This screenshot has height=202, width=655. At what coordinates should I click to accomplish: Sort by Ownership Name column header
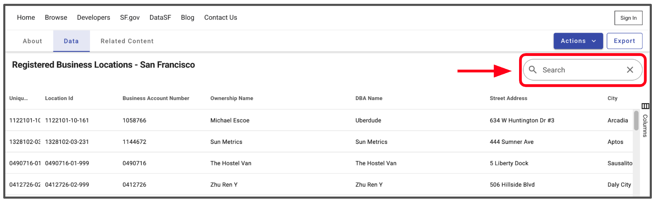[232, 98]
